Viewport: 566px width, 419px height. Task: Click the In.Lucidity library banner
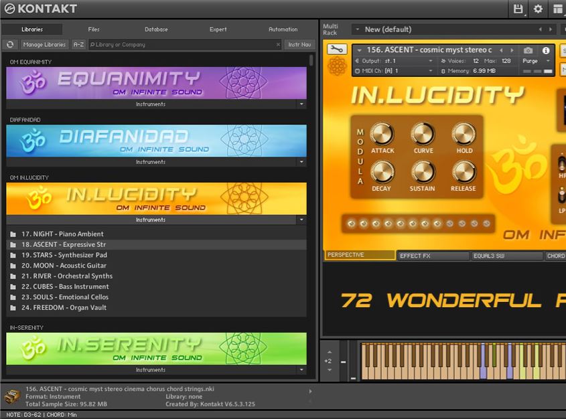click(156, 199)
